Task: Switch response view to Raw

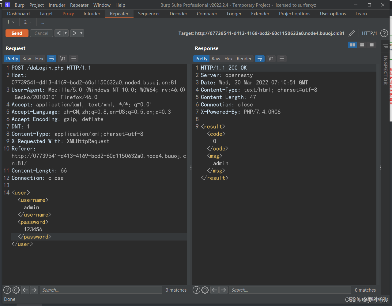Action: coord(216,59)
